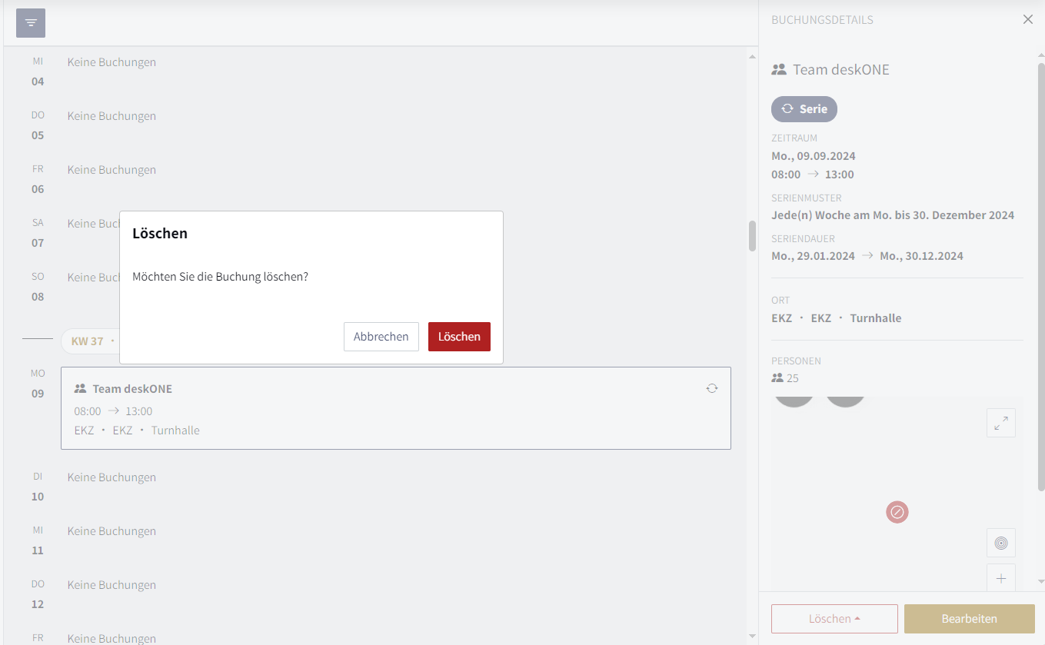
Task: Click the series end date Mo., 30.12.2024
Action: (921, 256)
